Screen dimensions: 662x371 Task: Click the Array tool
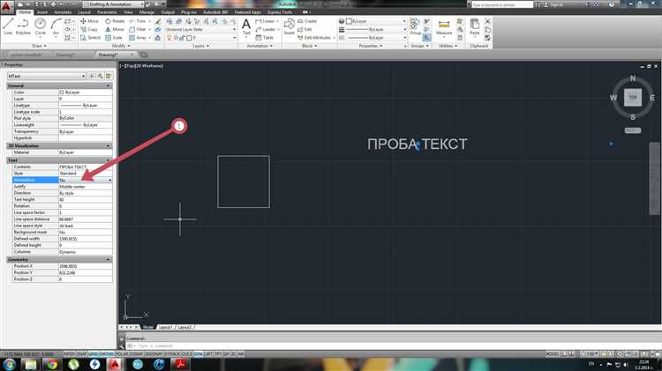[x=138, y=38]
